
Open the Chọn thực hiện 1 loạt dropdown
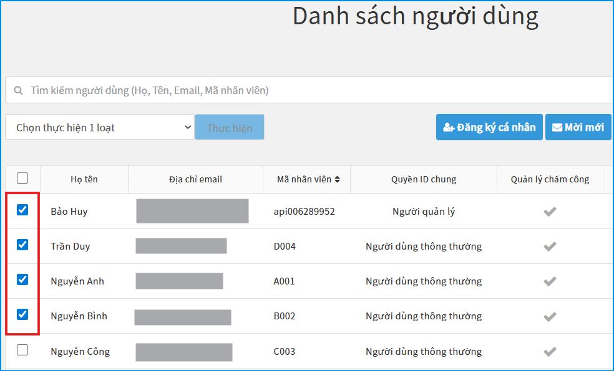pyautogui.click(x=100, y=128)
